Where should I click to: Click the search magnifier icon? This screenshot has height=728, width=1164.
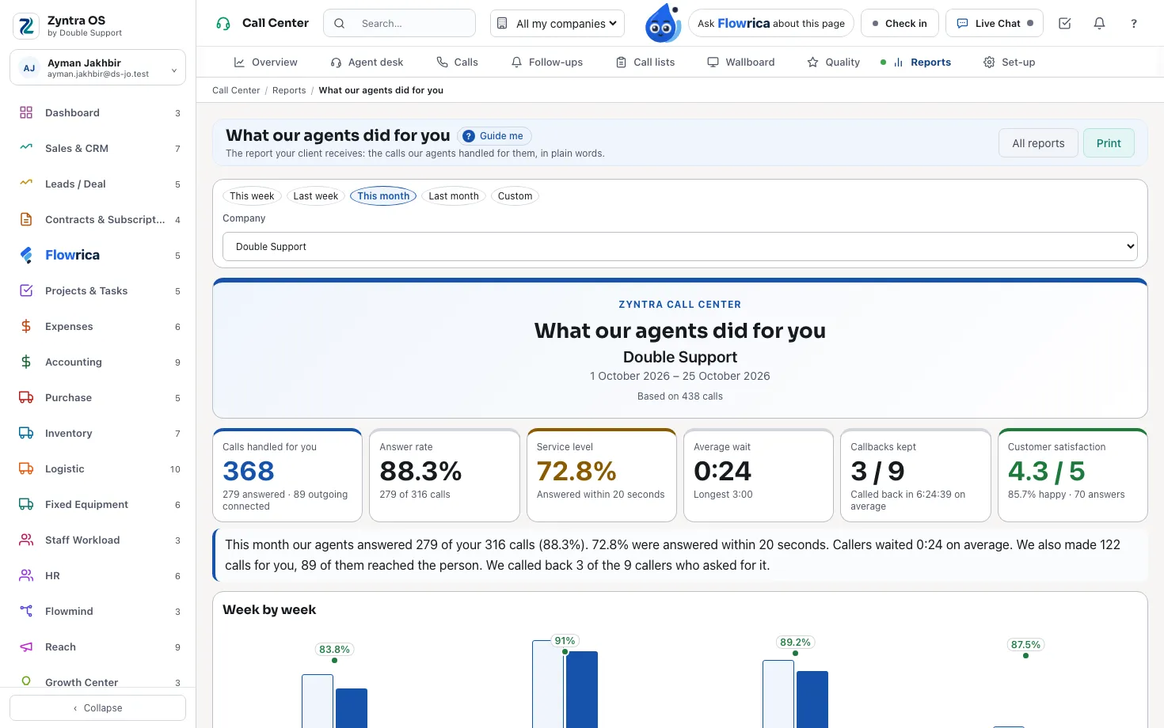pyautogui.click(x=339, y=24)
